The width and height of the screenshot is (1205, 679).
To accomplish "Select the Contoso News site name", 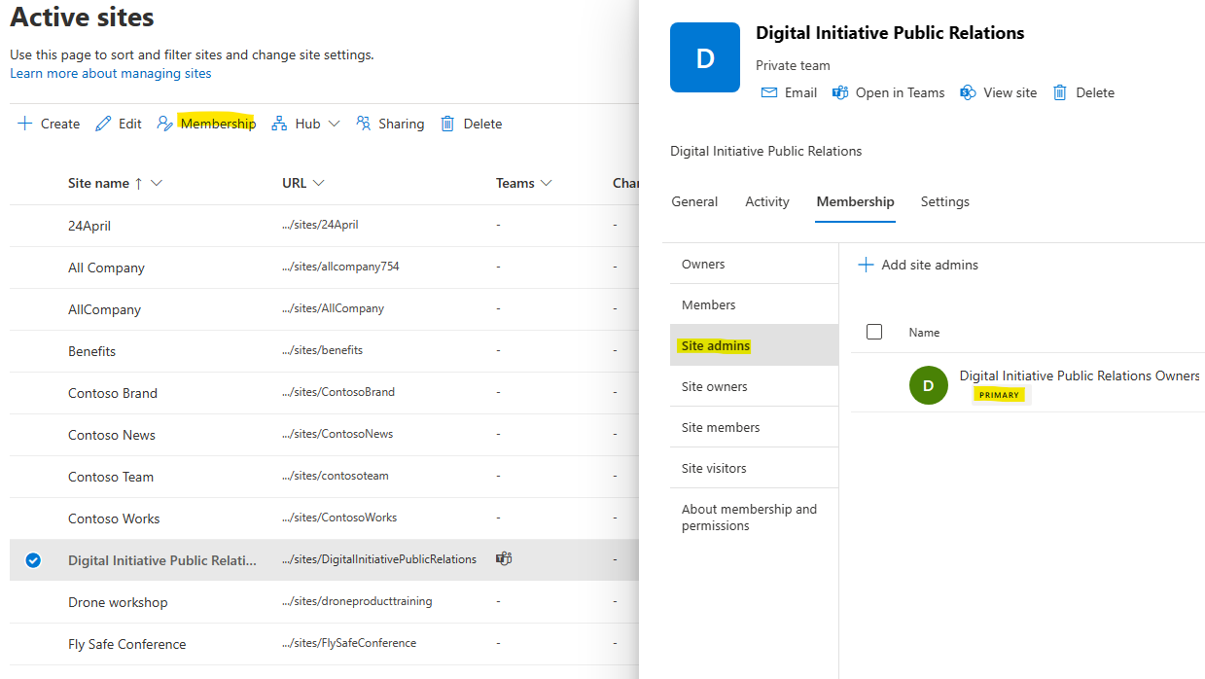I will coord(112,435).
